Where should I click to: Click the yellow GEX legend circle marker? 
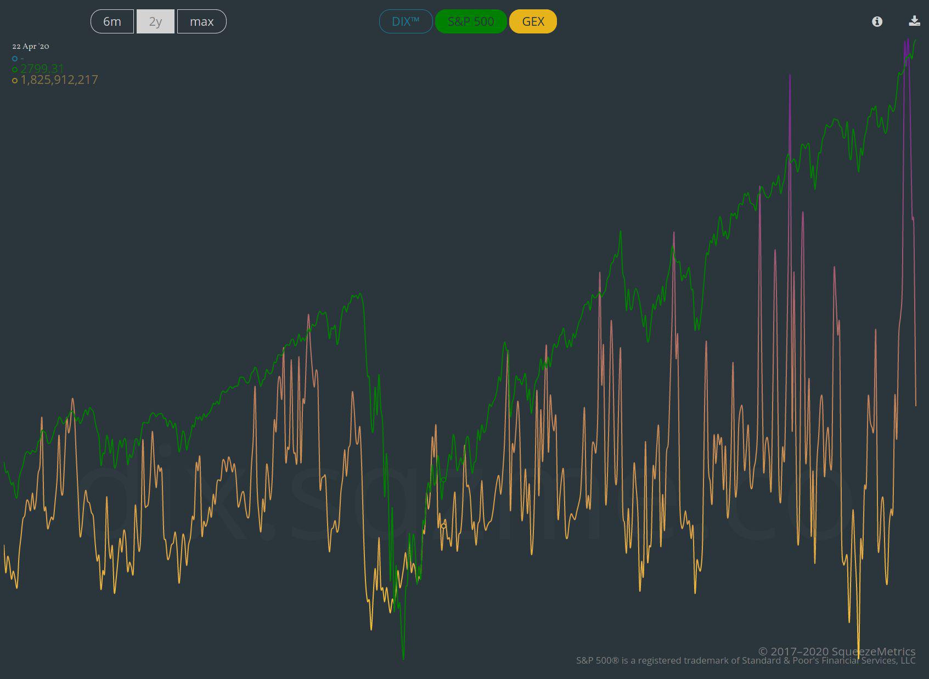point(15,81)
